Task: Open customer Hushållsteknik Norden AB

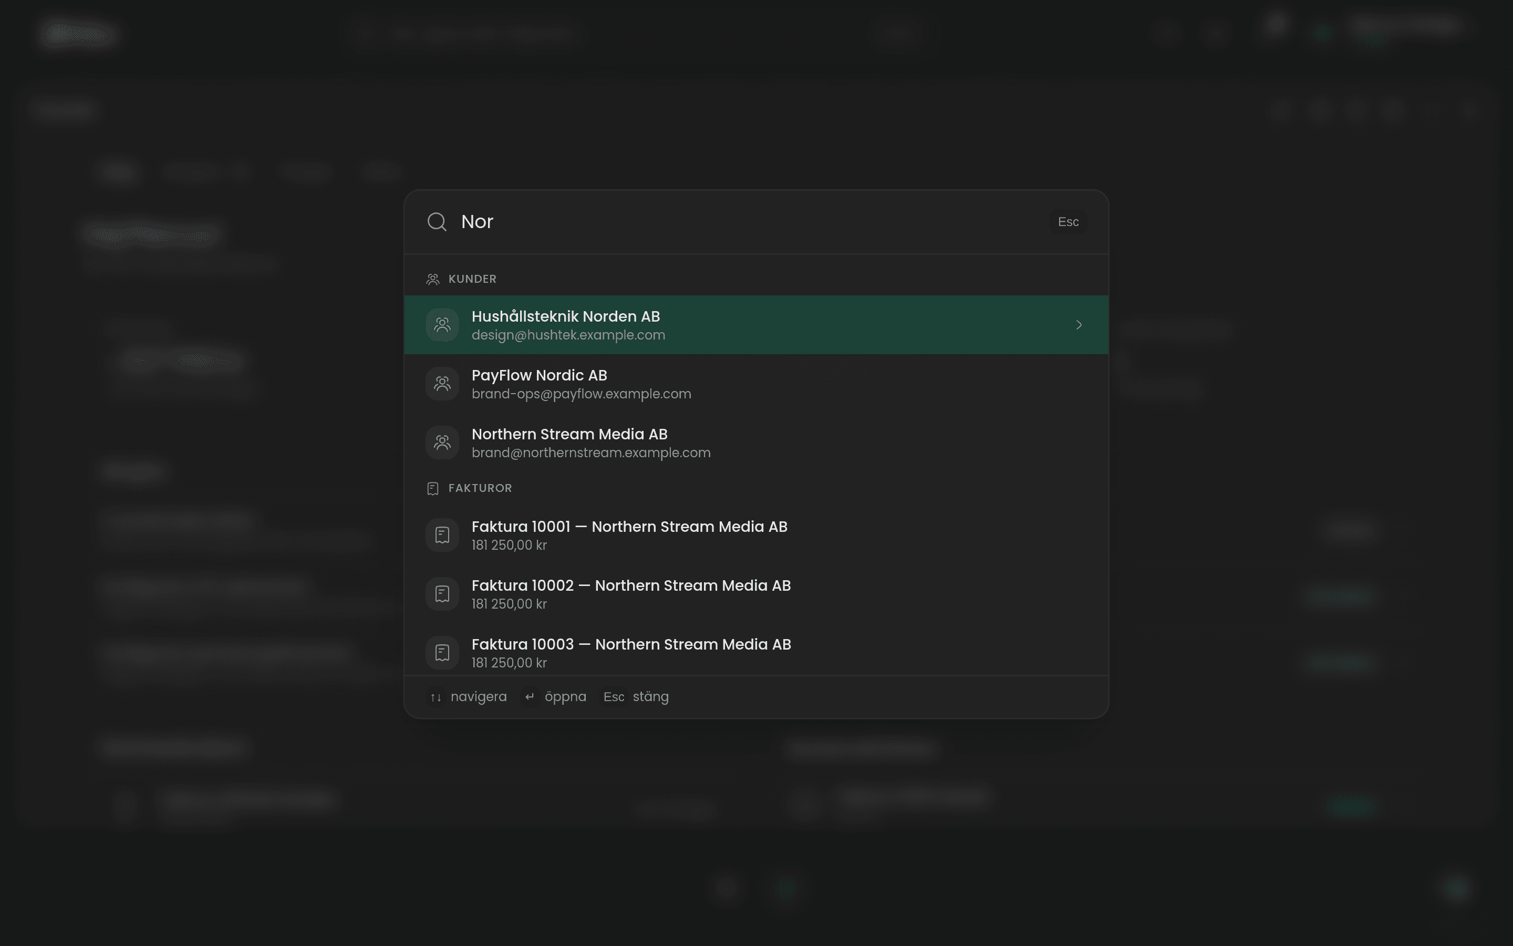Action: 756,325
